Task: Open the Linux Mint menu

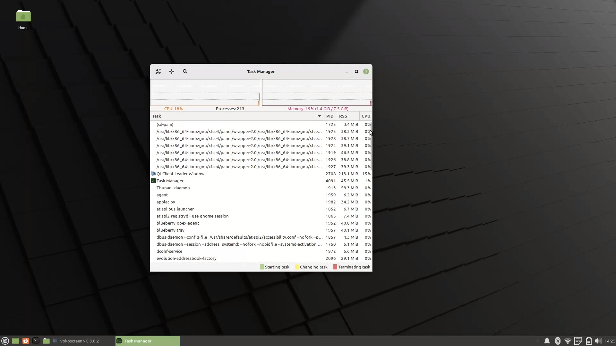Action: click(5, 341)
